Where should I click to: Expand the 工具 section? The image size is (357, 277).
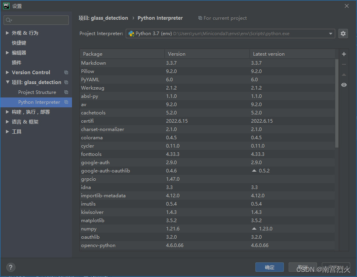click(x=7, y=131)
